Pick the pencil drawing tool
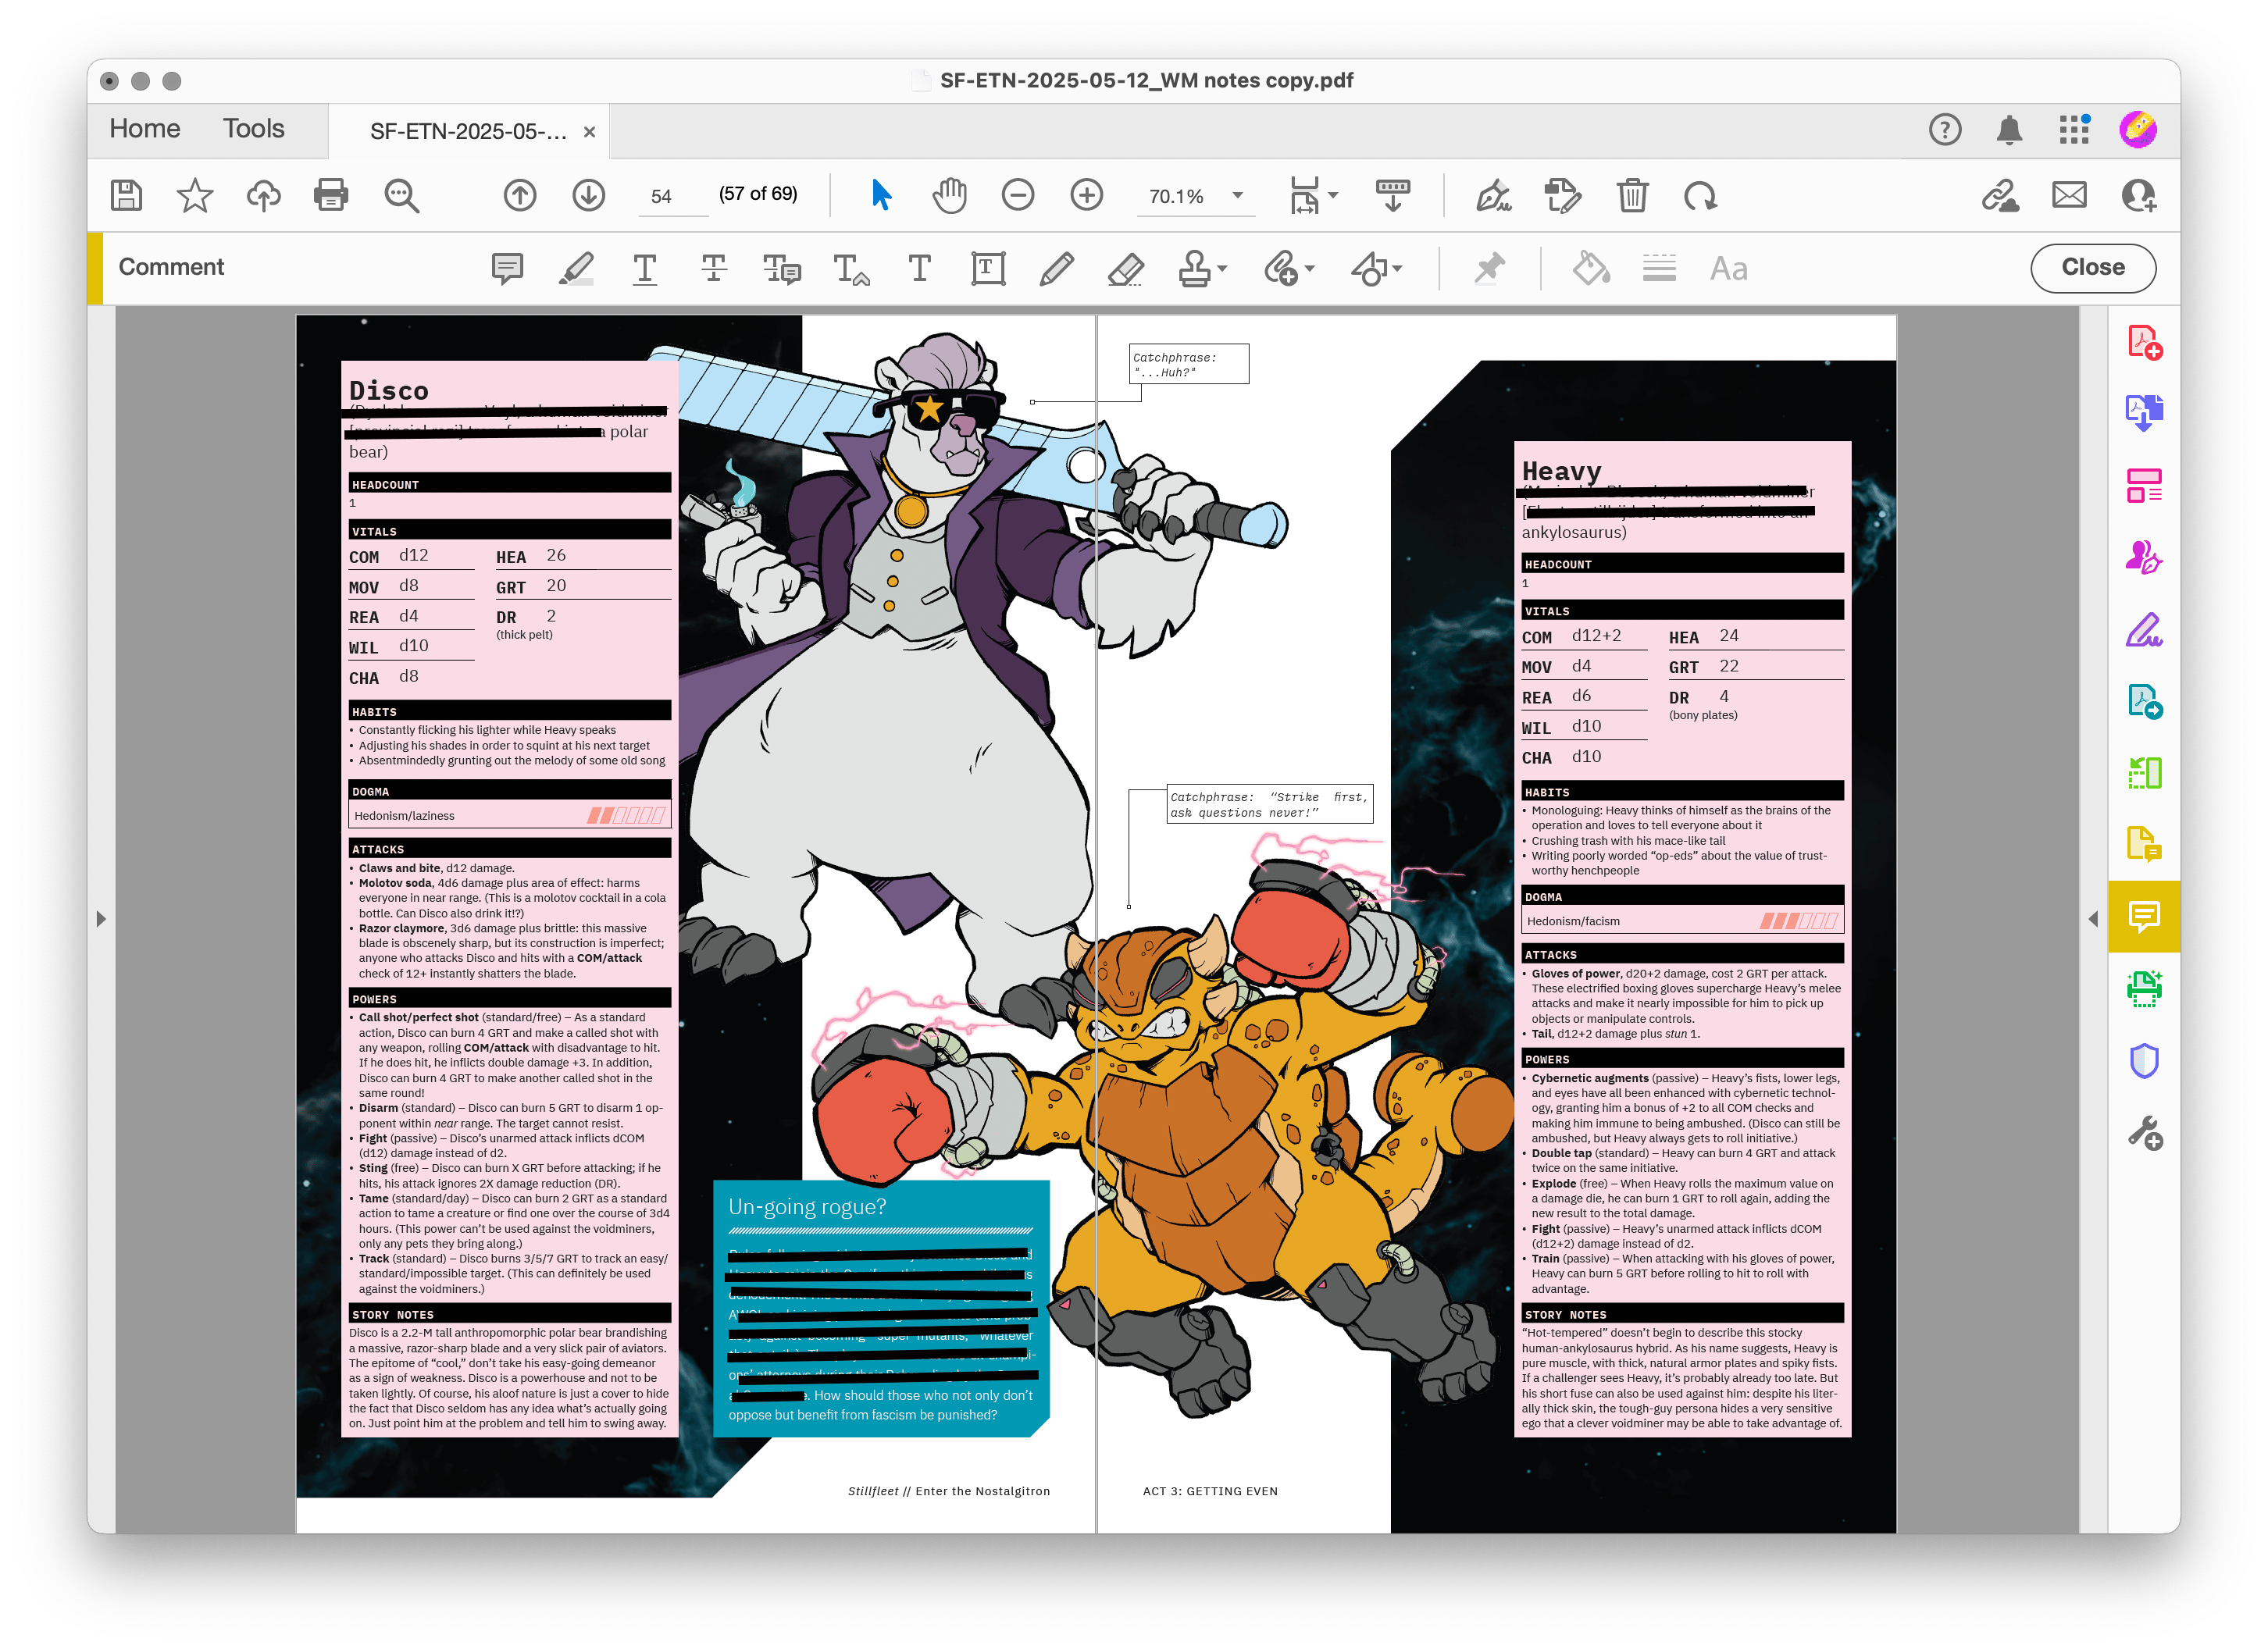 1056,268
